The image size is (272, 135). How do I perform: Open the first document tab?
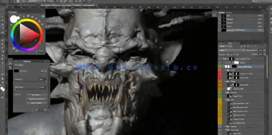(x=22, y=5)
